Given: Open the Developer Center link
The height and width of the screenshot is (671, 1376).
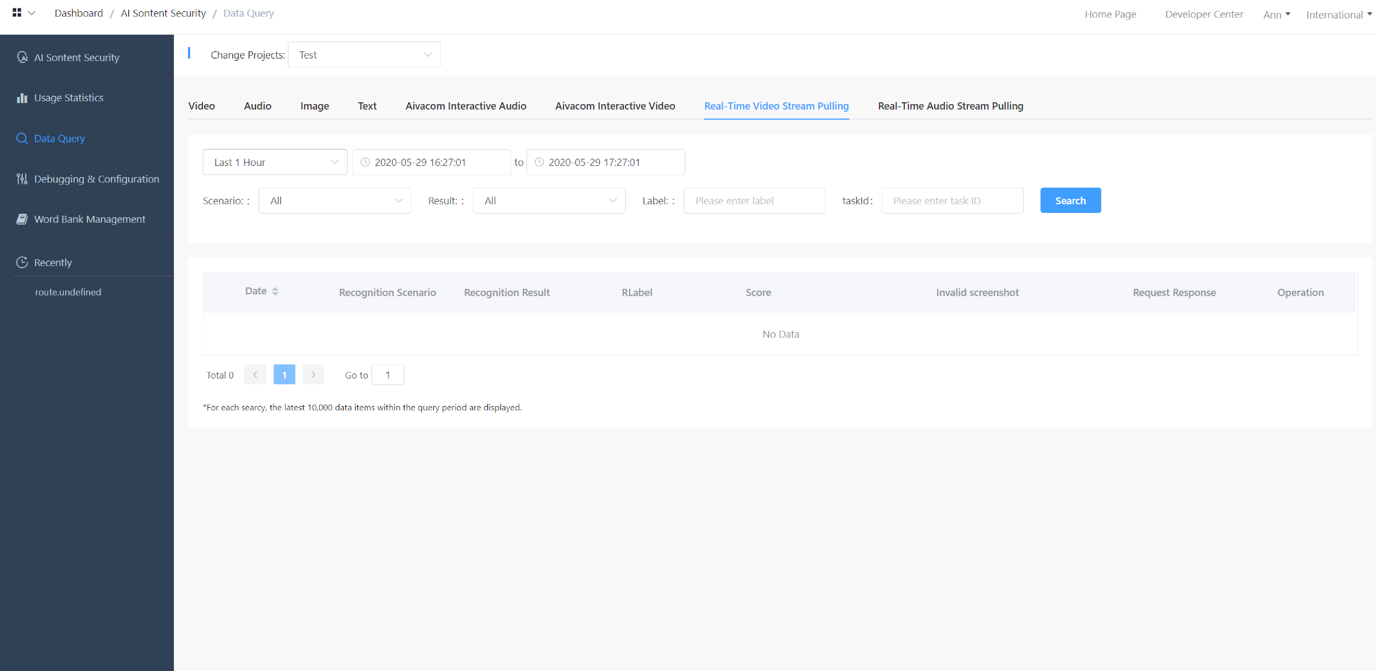Looking at the screenshot, I should 1204,14.
